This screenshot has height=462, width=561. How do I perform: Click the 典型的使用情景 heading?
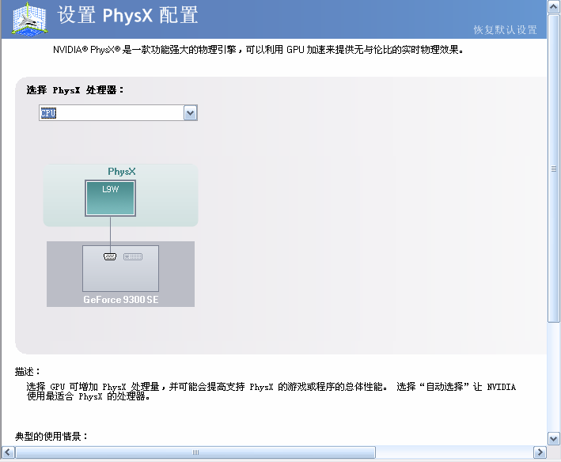51,436
